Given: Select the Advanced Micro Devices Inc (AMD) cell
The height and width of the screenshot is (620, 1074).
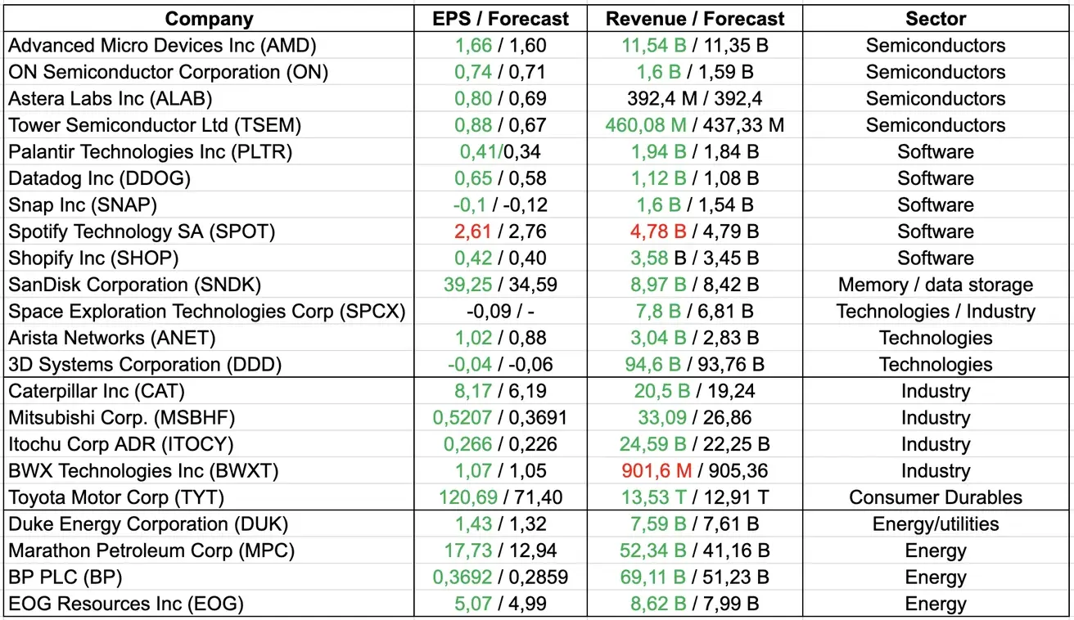Looking at the screenshot, I should [210, 46].
